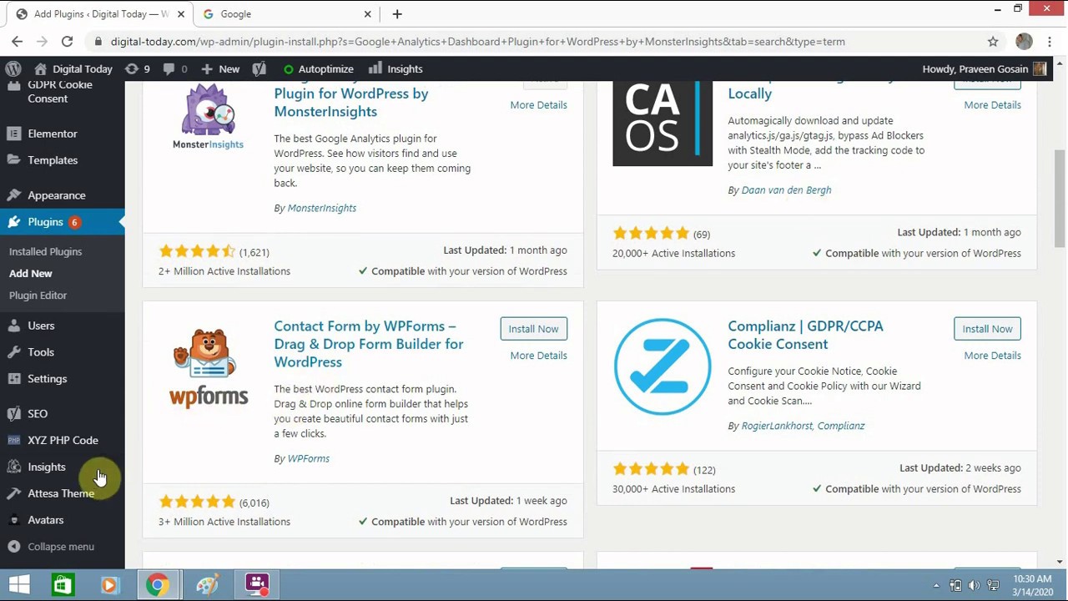Screen dimensions: 1068x601
Task: Open Autoptimize in the admin bar
Action: (318, 68)
